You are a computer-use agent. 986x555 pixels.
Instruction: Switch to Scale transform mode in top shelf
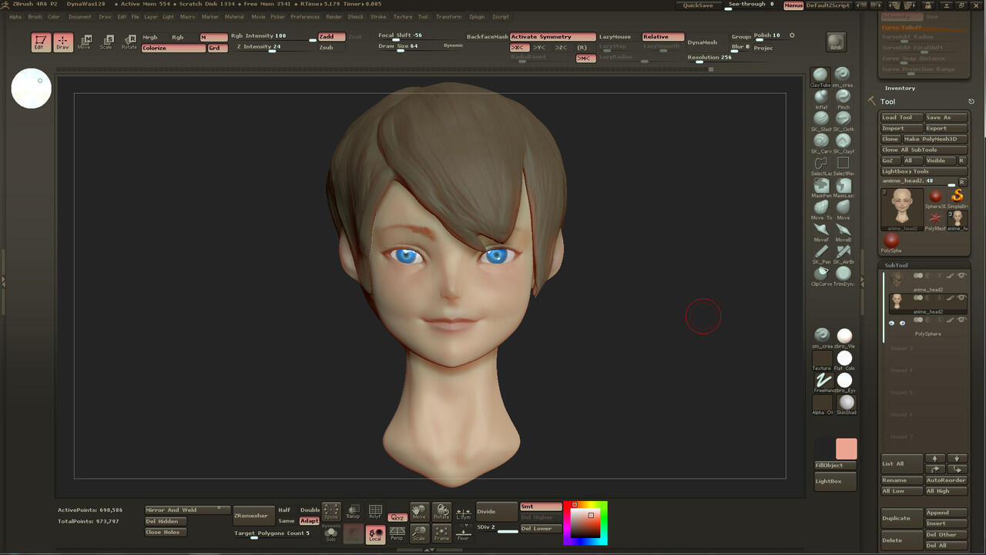click(106, 42)
